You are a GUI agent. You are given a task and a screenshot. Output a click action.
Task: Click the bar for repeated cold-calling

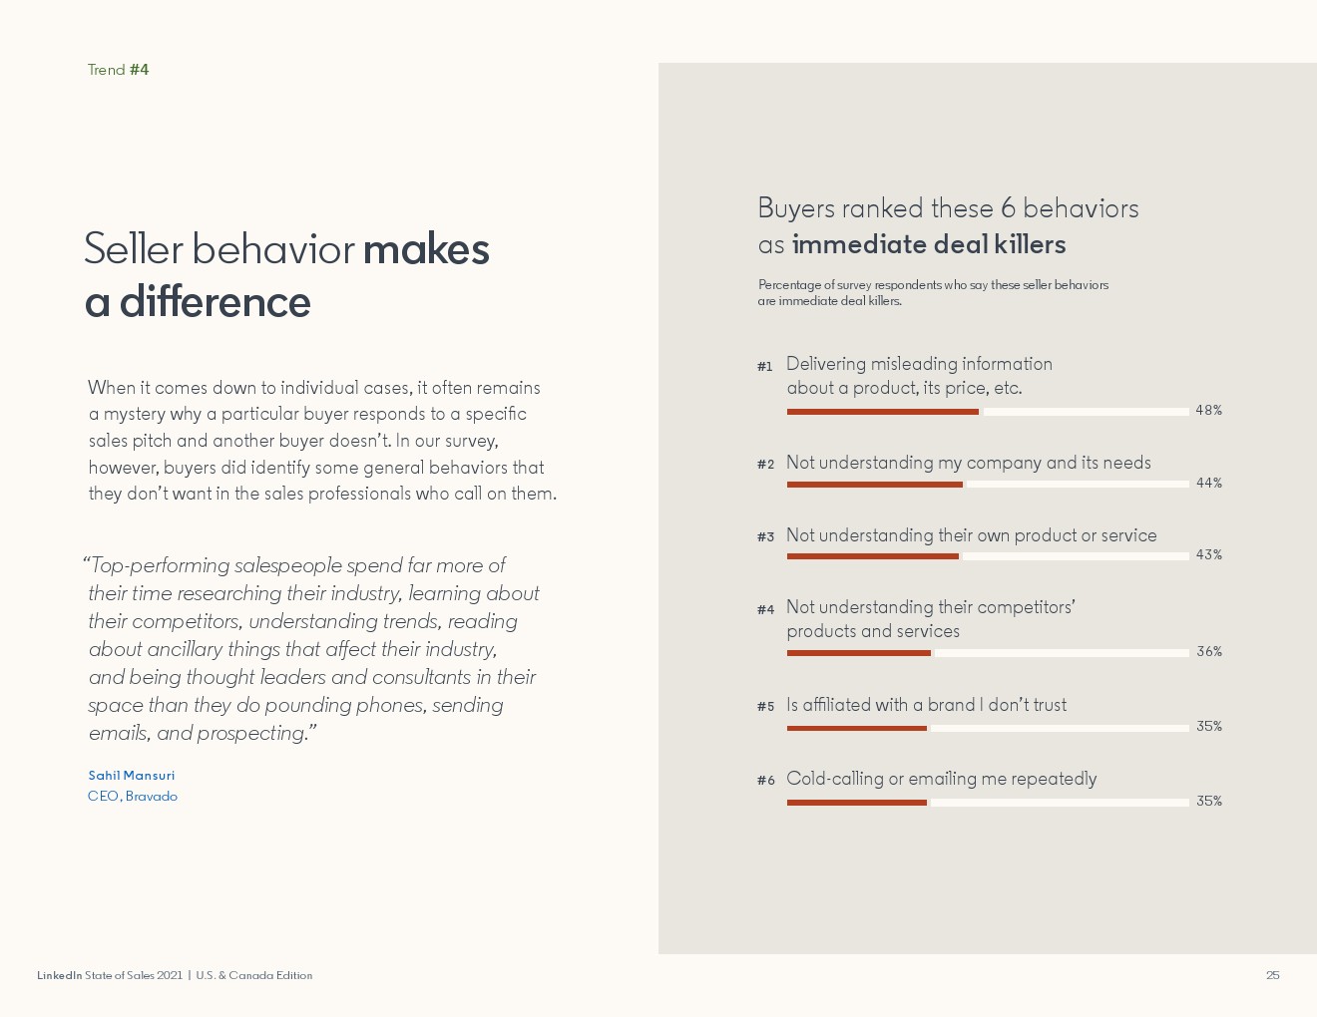(x=856, y=803)
